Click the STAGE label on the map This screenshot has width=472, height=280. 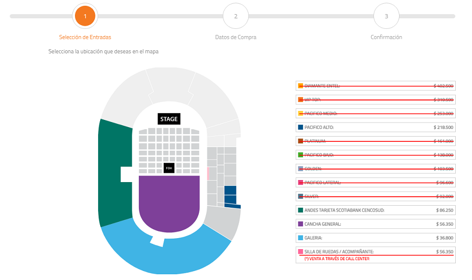click(169, 119)
